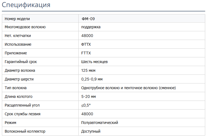The width and height of the screenshot is (206, 137).
Task: Select the Срок службы лезвия label
Action: [x=22, y=114]
